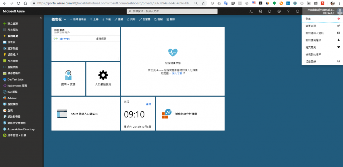Click the Microsoft Azure logo text
The height and width of the screenshot is (167, 343).
(14, 11)
